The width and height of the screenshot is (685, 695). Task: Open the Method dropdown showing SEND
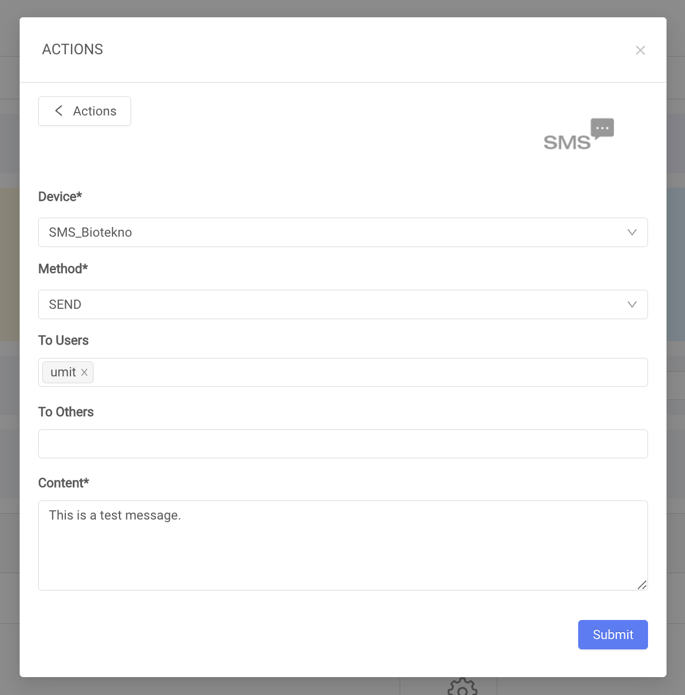(342, 304)
